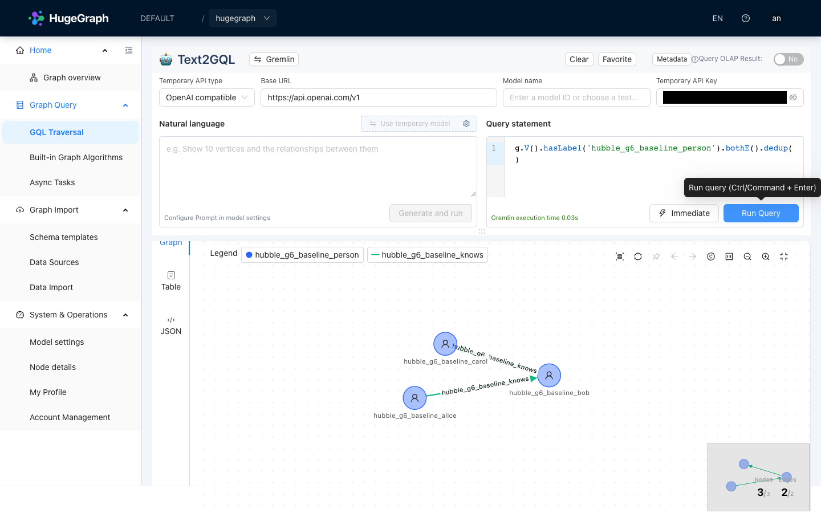The width and height of the screenshot is (821, 513).
Task: Open the Table result tab
Action: pyautogui.click(x=171, y=281)
